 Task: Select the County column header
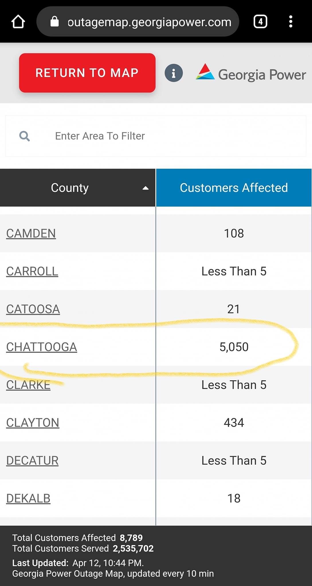(x=78, y=188)
